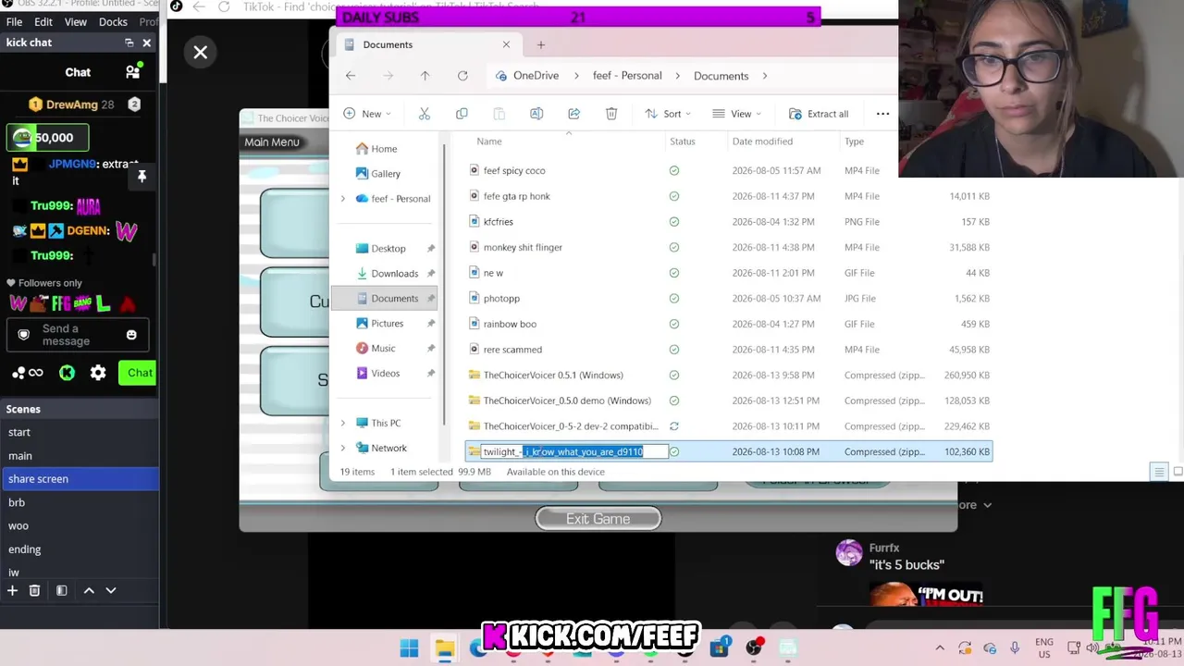Select the rainbow boo GIF file
The height and width of the screenshot is (666, 1184).
click(729, 324)
